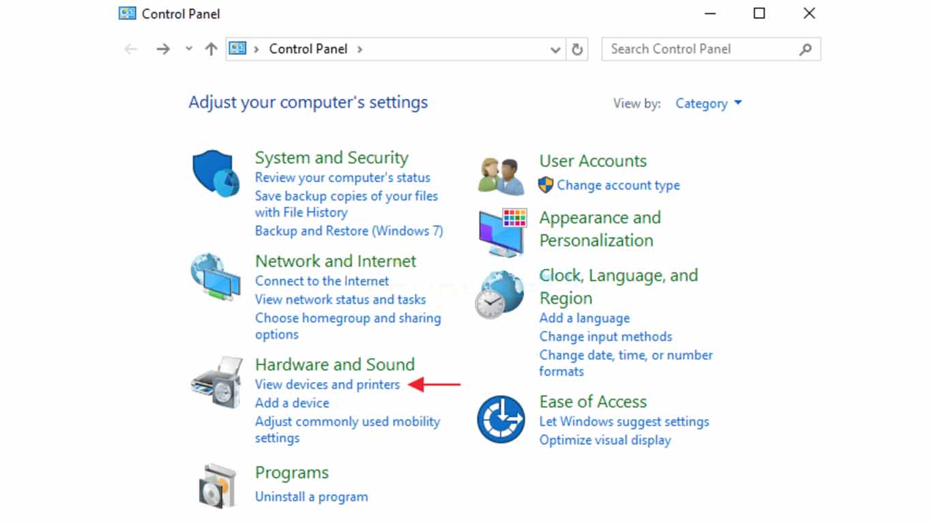The image size is (932, 524).
Task: Open recent pages chevron next to navigation arrows
Action: [x=188, y=48]
